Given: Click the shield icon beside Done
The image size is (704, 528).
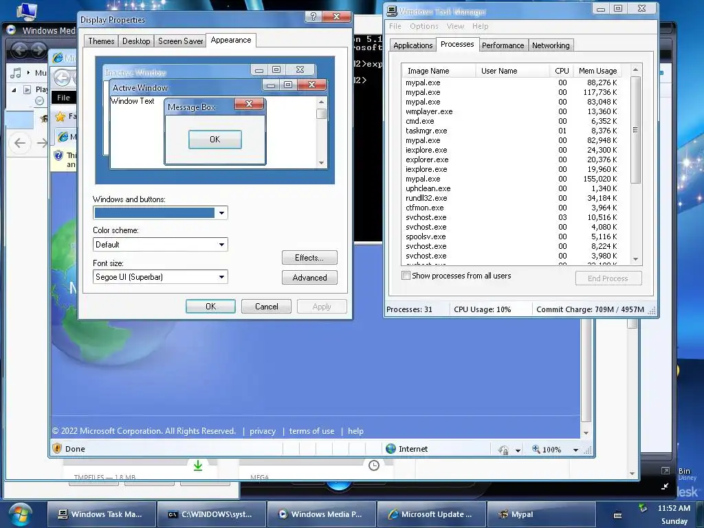Looking at the screenshot, I should 57,448.
